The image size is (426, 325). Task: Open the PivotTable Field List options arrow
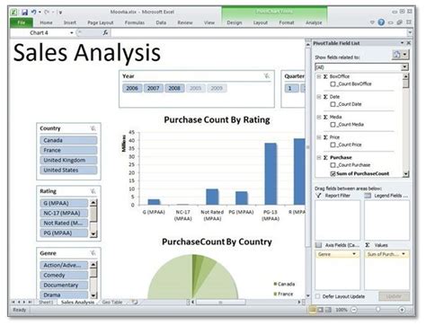402,43
